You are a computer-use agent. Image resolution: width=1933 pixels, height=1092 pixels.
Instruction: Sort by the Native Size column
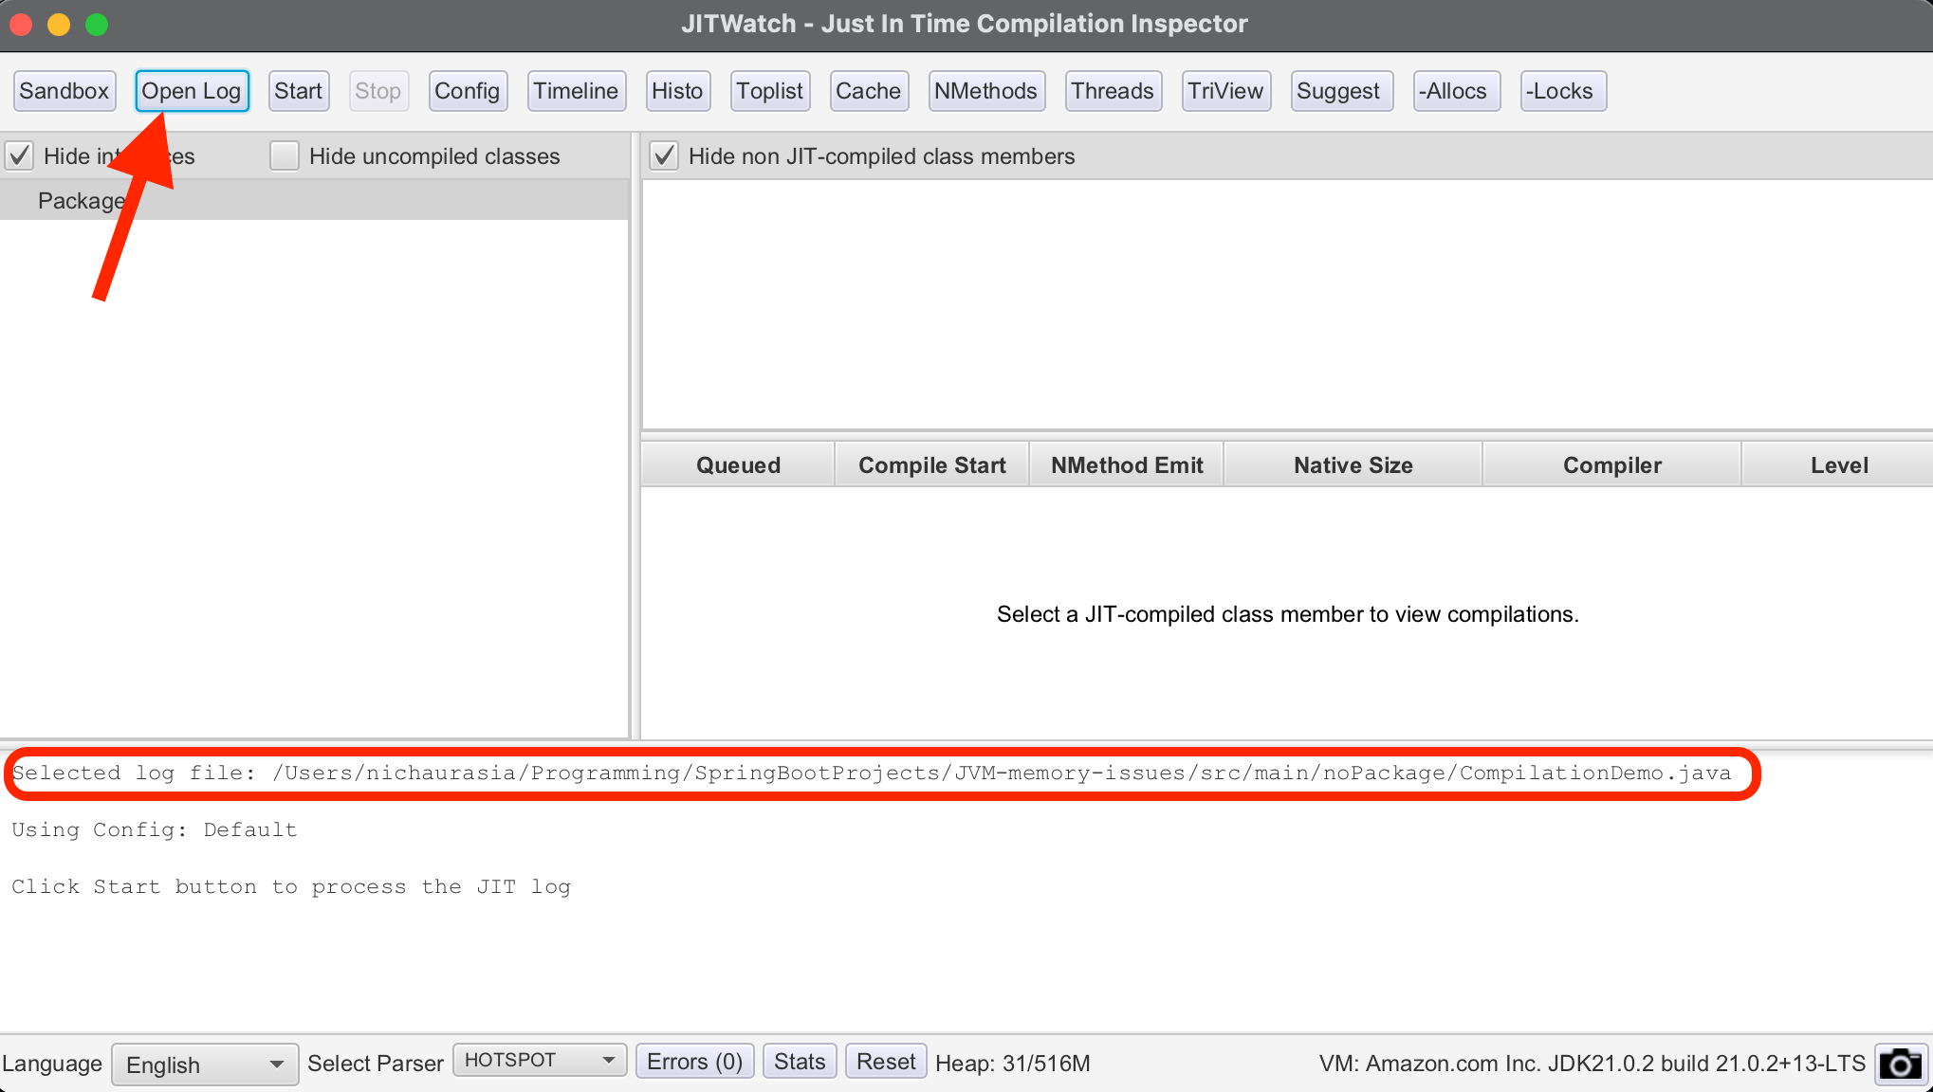[x=1353, y=464]
